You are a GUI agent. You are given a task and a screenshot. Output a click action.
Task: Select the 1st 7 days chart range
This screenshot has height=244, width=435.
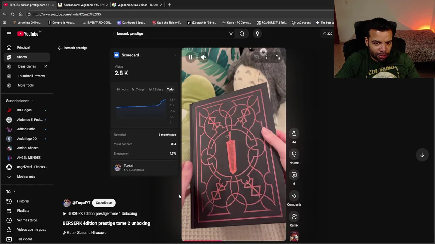[138, 89]
